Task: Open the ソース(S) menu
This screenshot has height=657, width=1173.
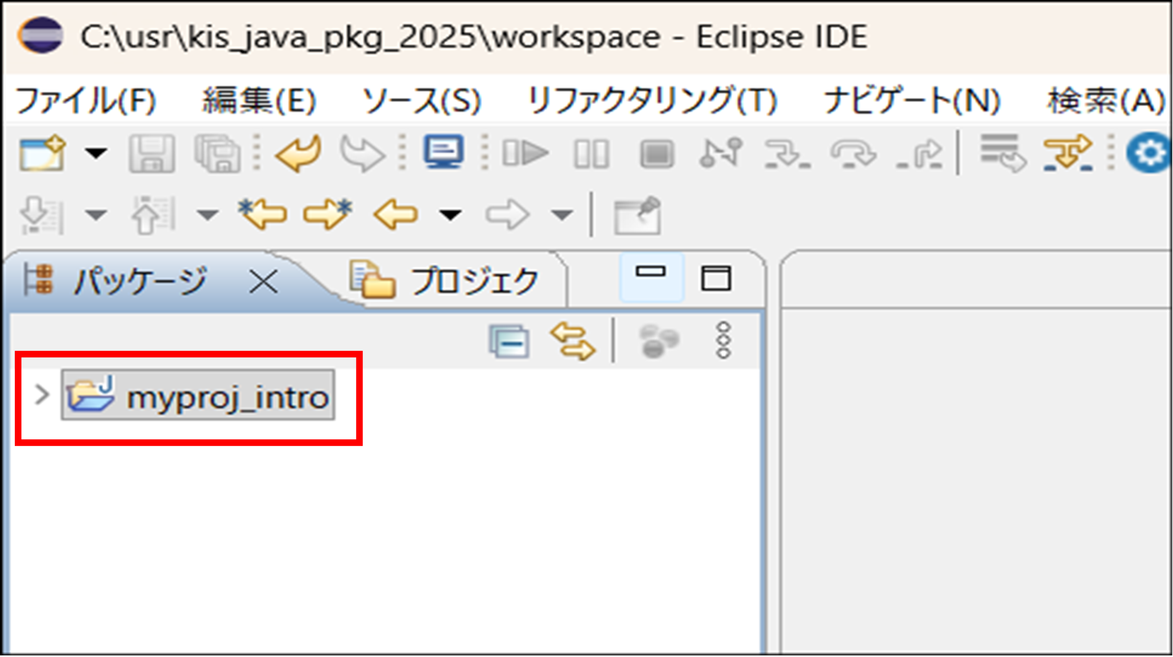Action: [x=421, y=100]
